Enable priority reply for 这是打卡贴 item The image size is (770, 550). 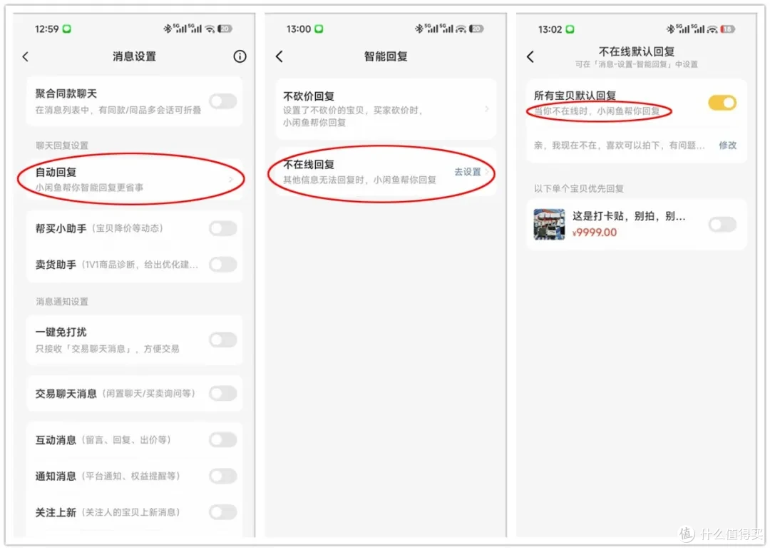[722, 225]
